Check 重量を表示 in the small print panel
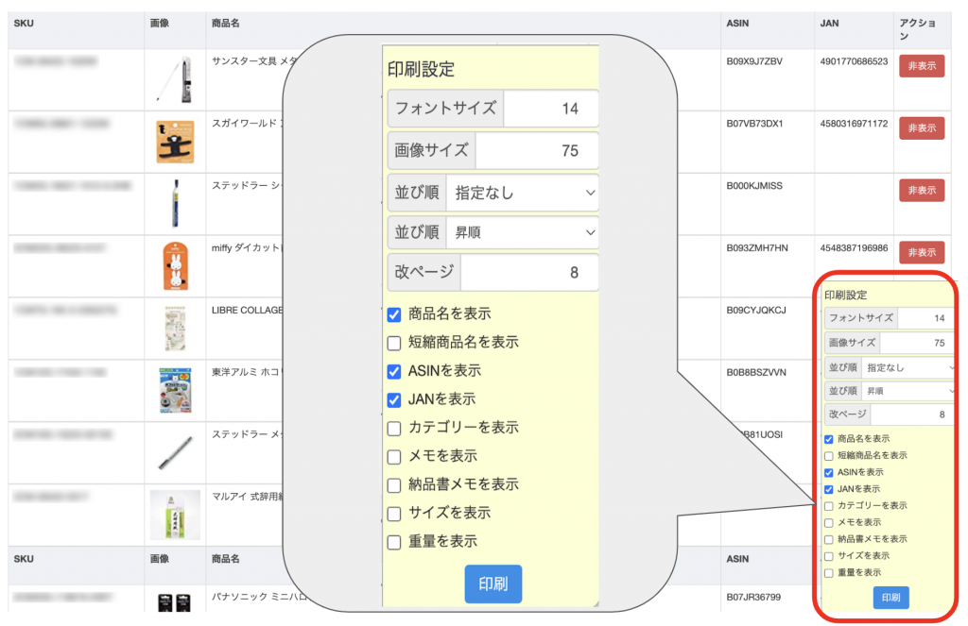 (x=828, y=573)
